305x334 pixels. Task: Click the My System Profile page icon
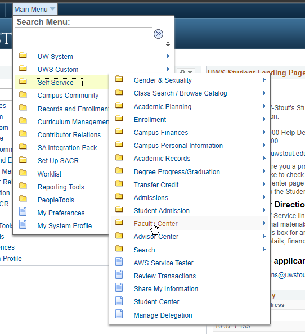[x=23, y=224]
